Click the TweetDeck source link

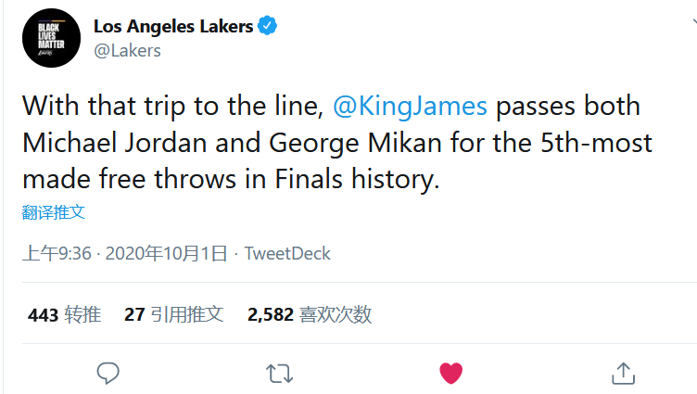287,253
